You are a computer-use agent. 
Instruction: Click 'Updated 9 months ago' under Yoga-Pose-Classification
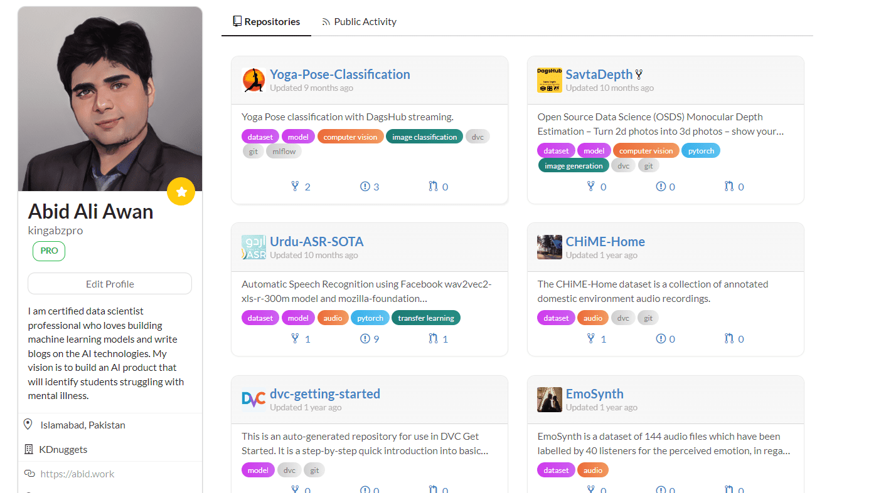(x=311, y=88)
